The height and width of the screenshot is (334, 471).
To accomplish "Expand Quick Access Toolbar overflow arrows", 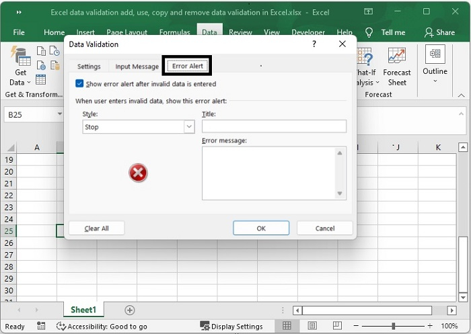I will click(x=19, y=12).
